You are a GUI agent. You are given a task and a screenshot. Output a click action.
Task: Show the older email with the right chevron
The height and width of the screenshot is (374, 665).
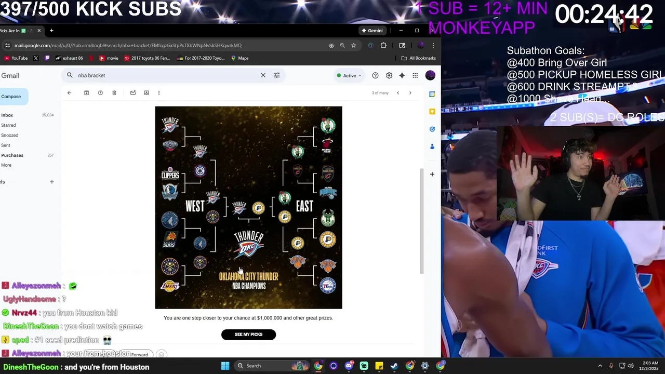410,93
